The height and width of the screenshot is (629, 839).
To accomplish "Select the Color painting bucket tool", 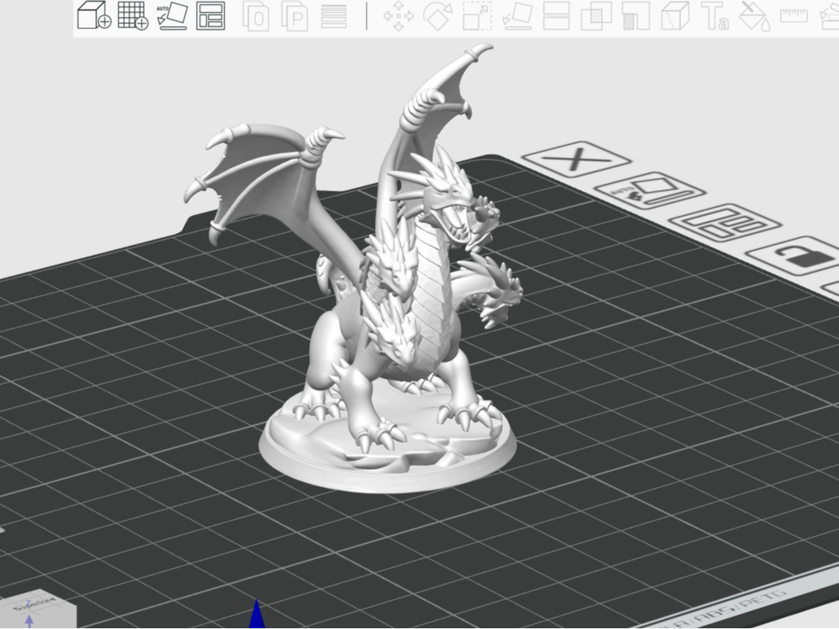I will pos(755,16).
